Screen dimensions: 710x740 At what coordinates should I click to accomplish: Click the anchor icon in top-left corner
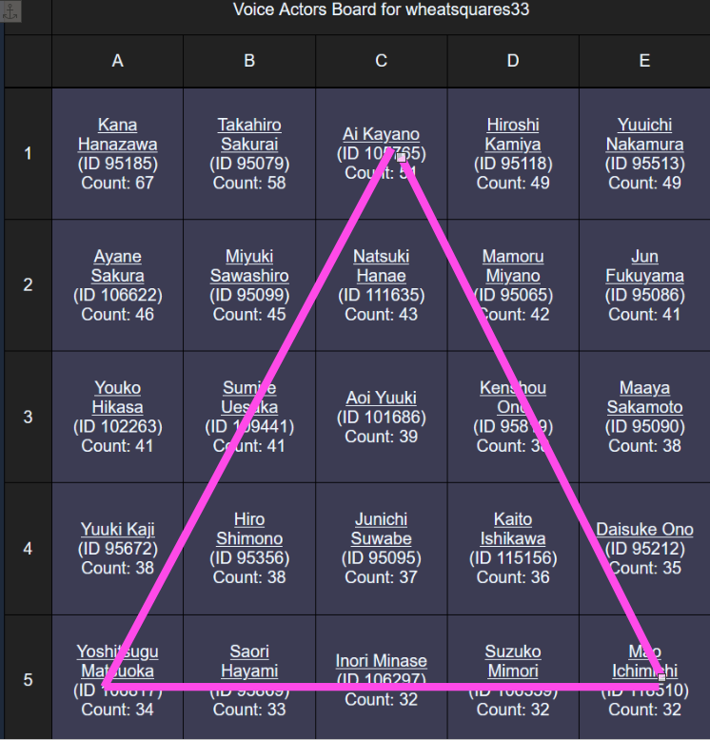(10, 10)
